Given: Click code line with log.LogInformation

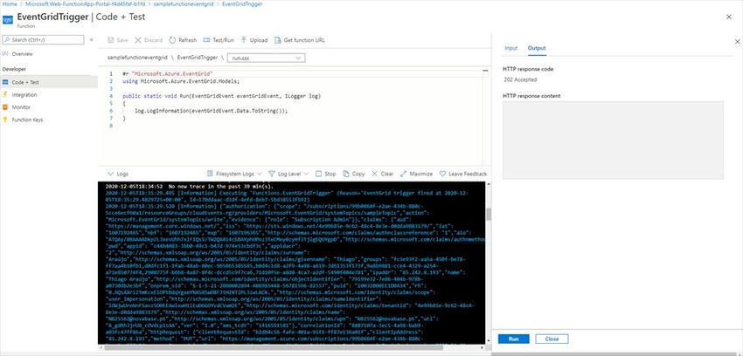Looking at the screenshot, I should pyautogui.click(x=211, y=111).
